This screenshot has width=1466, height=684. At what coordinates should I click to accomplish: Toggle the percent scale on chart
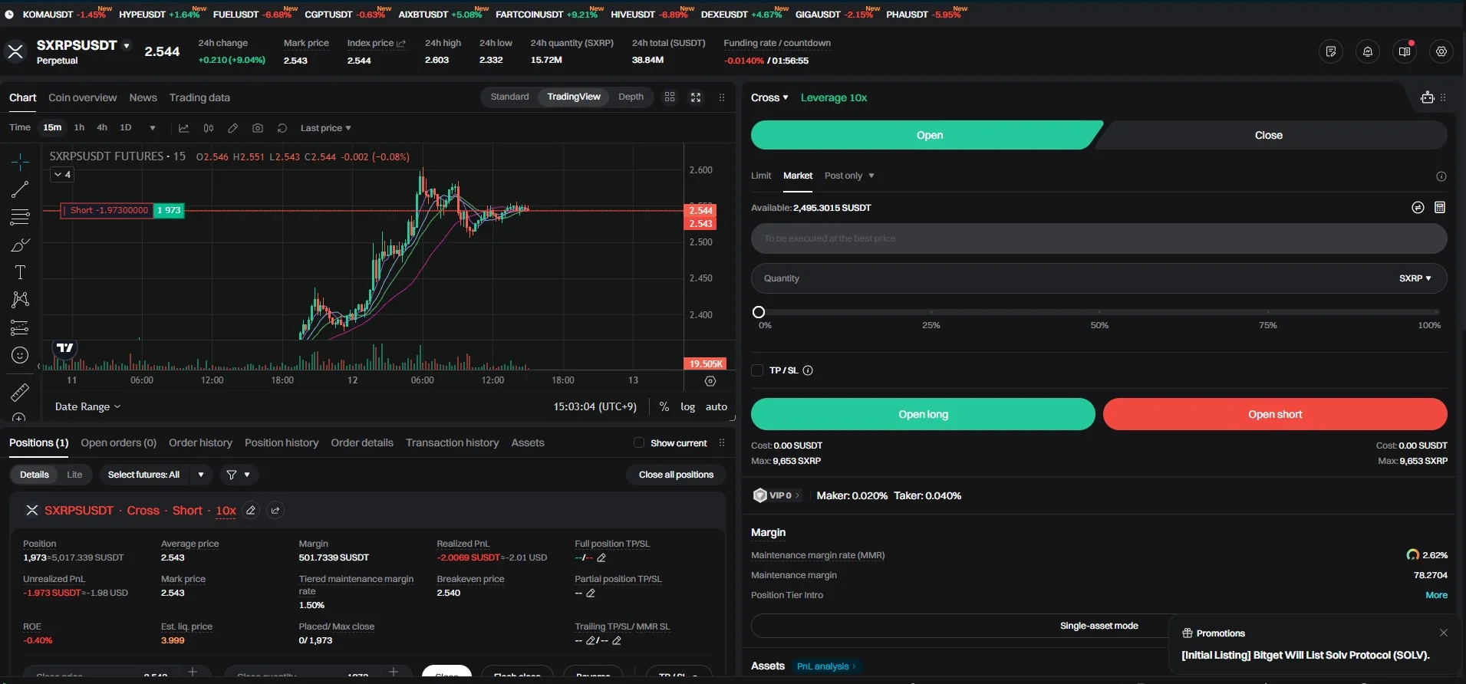[664, 407]
